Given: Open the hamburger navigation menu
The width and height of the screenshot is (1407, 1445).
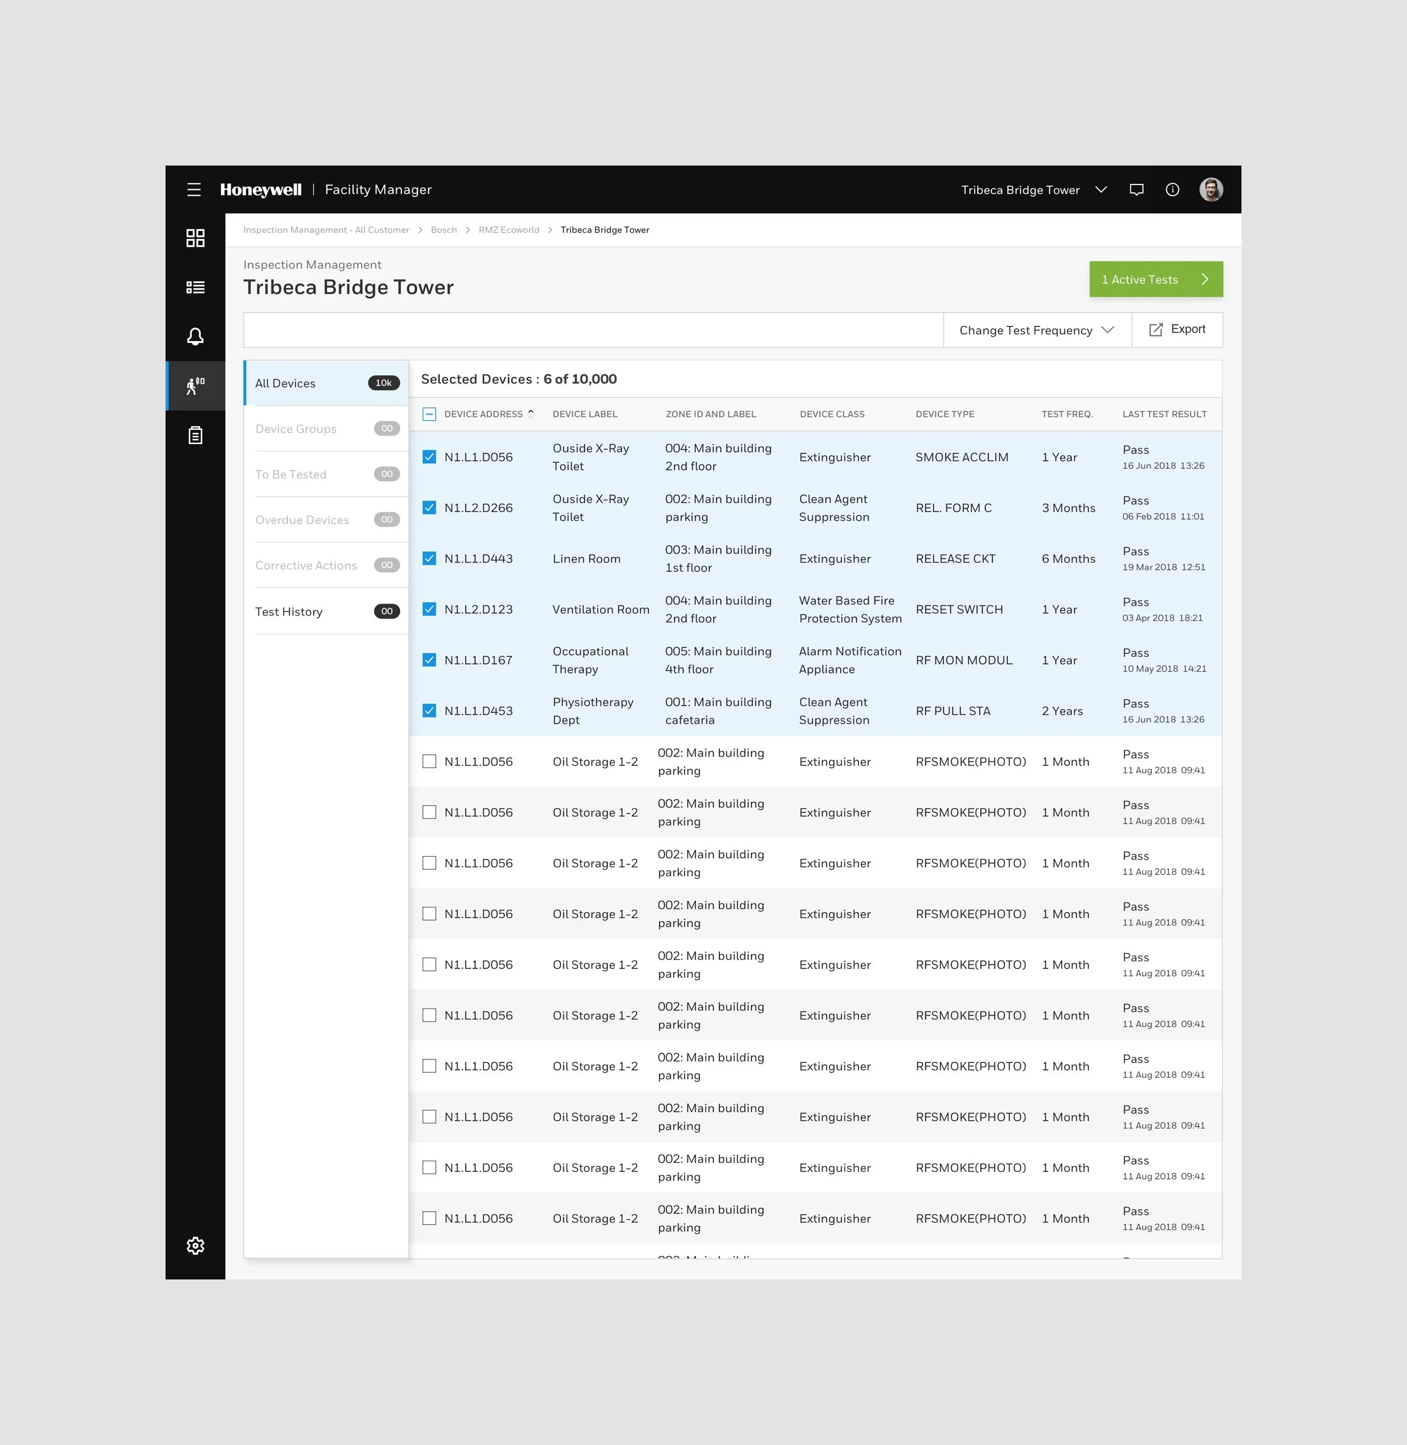Looking at the screenshot, I should (194, 190).
